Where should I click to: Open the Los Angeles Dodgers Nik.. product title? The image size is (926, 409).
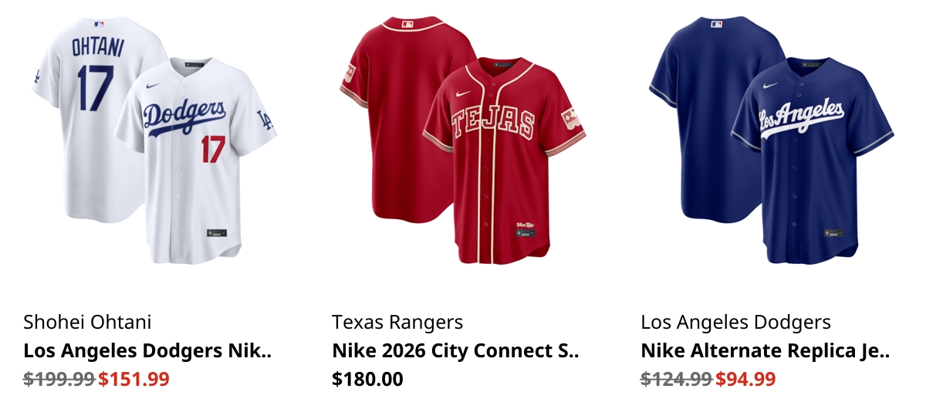tap(148, 351)
